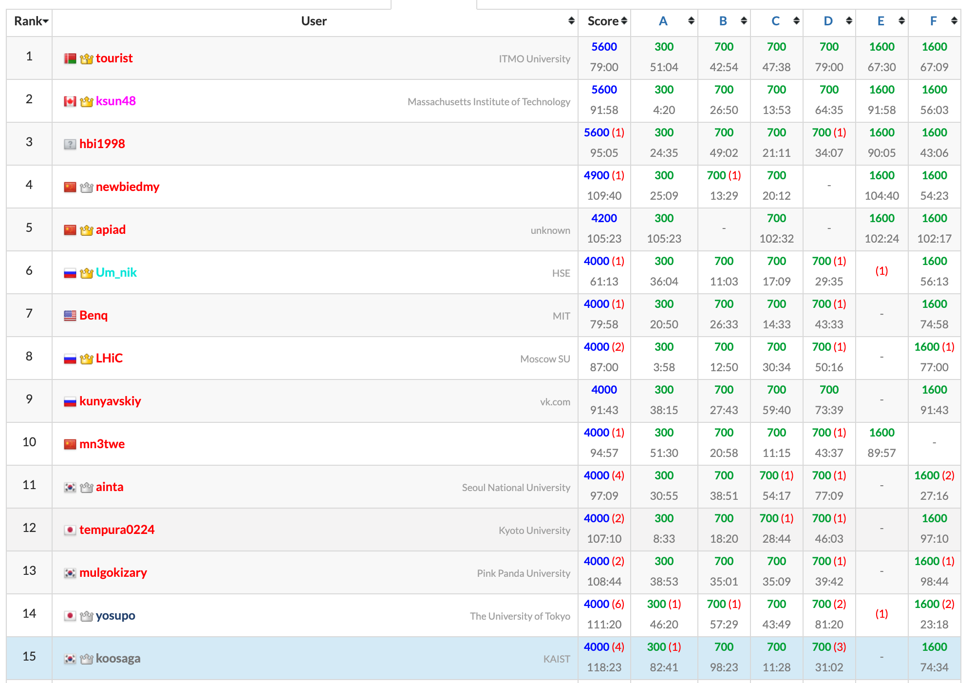
Task: Click the Belarus flag next to tourist
Action: click(x=70, y=59)
